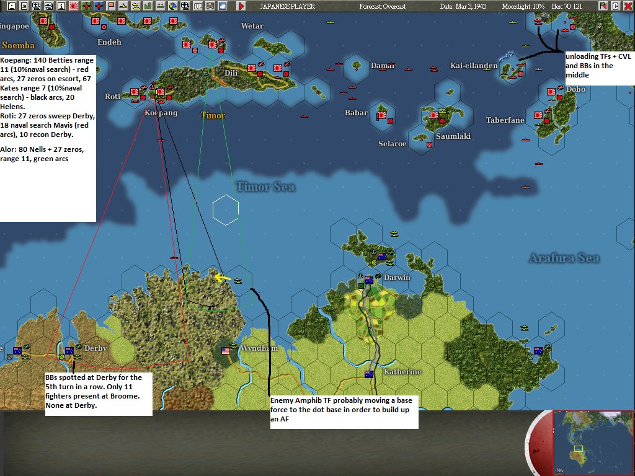Click the red plane on green background icon
This screenshot has width=635, height=476.
tap(86, 6)
